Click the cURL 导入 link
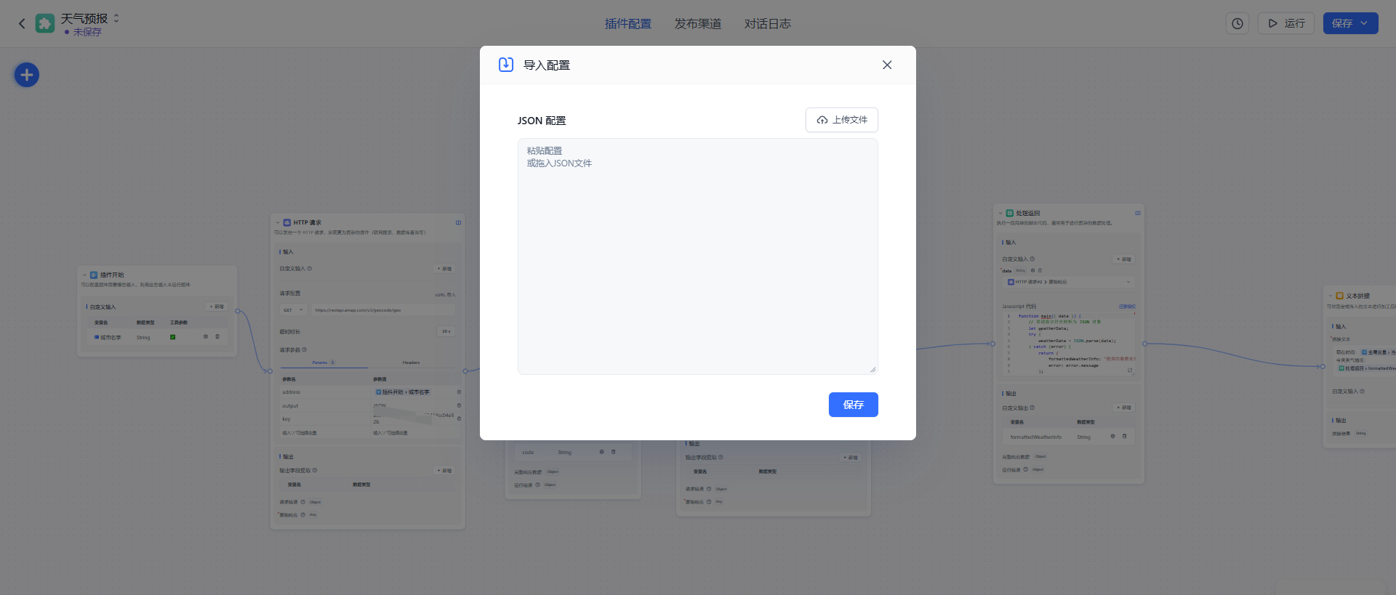 (x=446, y=295)
